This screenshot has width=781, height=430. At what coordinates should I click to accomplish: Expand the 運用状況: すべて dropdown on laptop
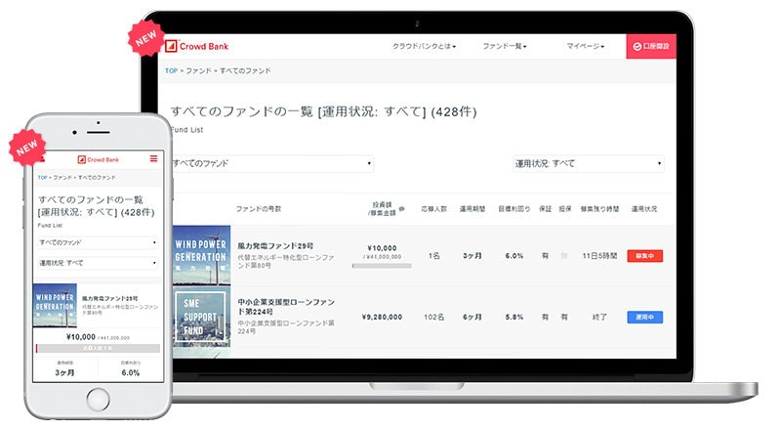pyautogui.click(x=589, y=163)
